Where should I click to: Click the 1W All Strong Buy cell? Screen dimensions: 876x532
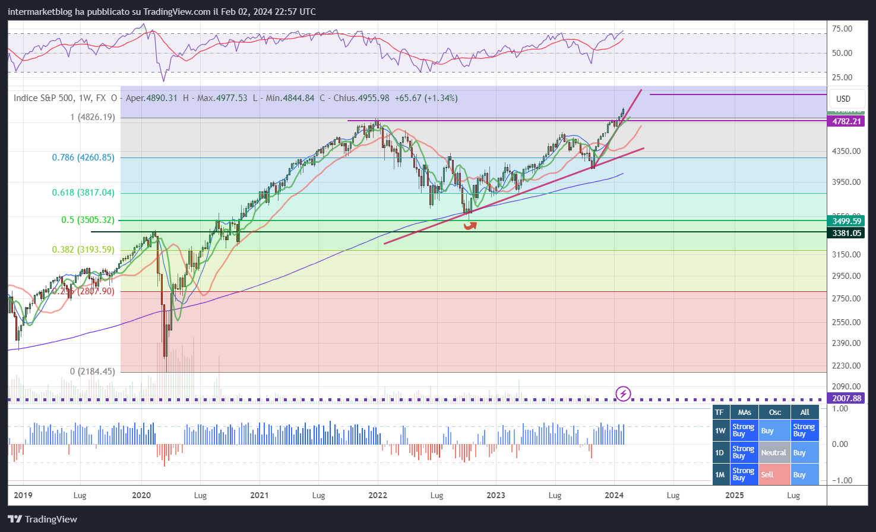805,430
